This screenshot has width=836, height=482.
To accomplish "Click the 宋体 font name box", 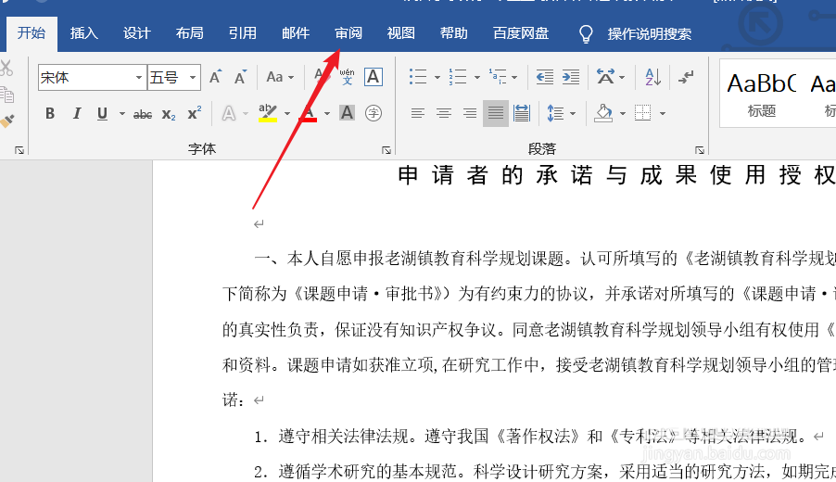I will [x=86, y=77].
